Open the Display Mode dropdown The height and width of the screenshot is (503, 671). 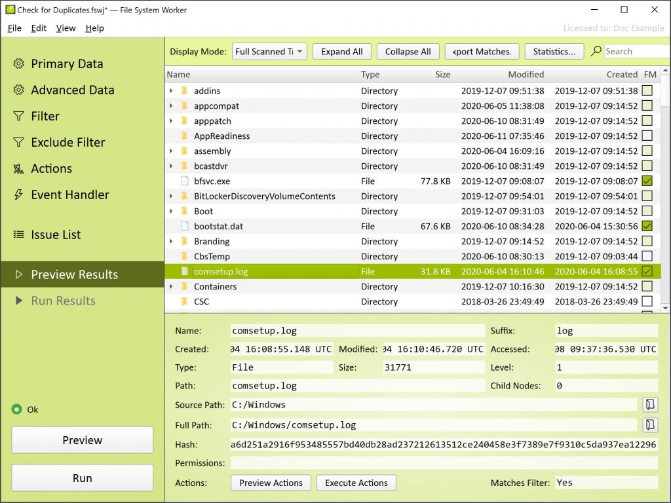click(x=269, y=52)
